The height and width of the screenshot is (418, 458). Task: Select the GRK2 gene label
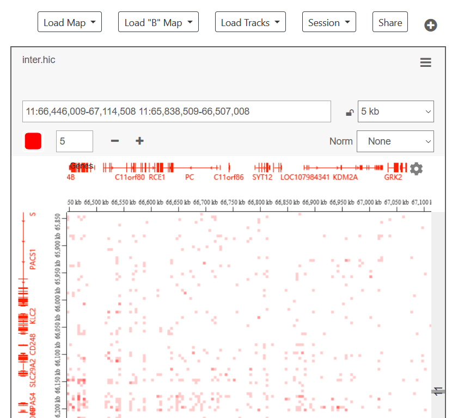point(393,177)
